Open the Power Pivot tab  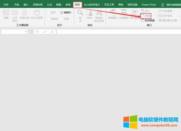149,5
